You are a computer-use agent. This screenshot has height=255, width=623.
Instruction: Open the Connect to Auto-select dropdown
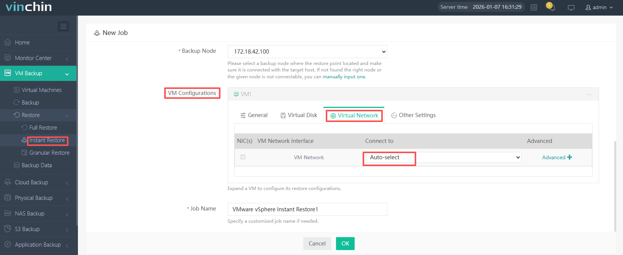point(443,157)
